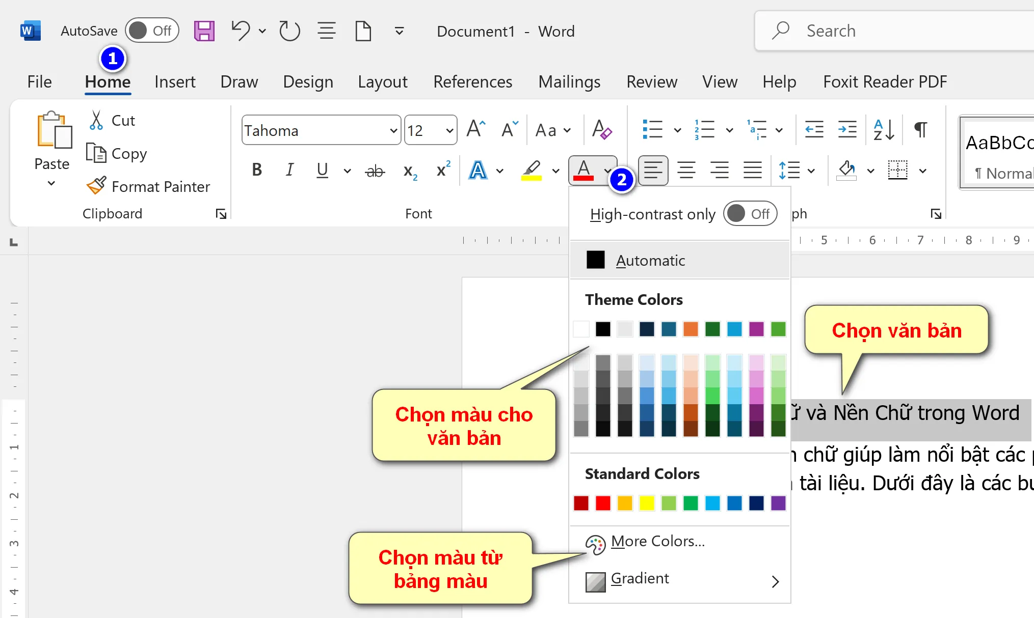The image size is (1034, 618).
Task: Click Show/Hide paragraph marks icon
Action: point(920,130)
